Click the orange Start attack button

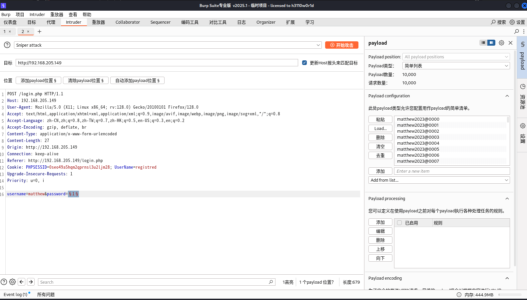[x=341, y=45]
